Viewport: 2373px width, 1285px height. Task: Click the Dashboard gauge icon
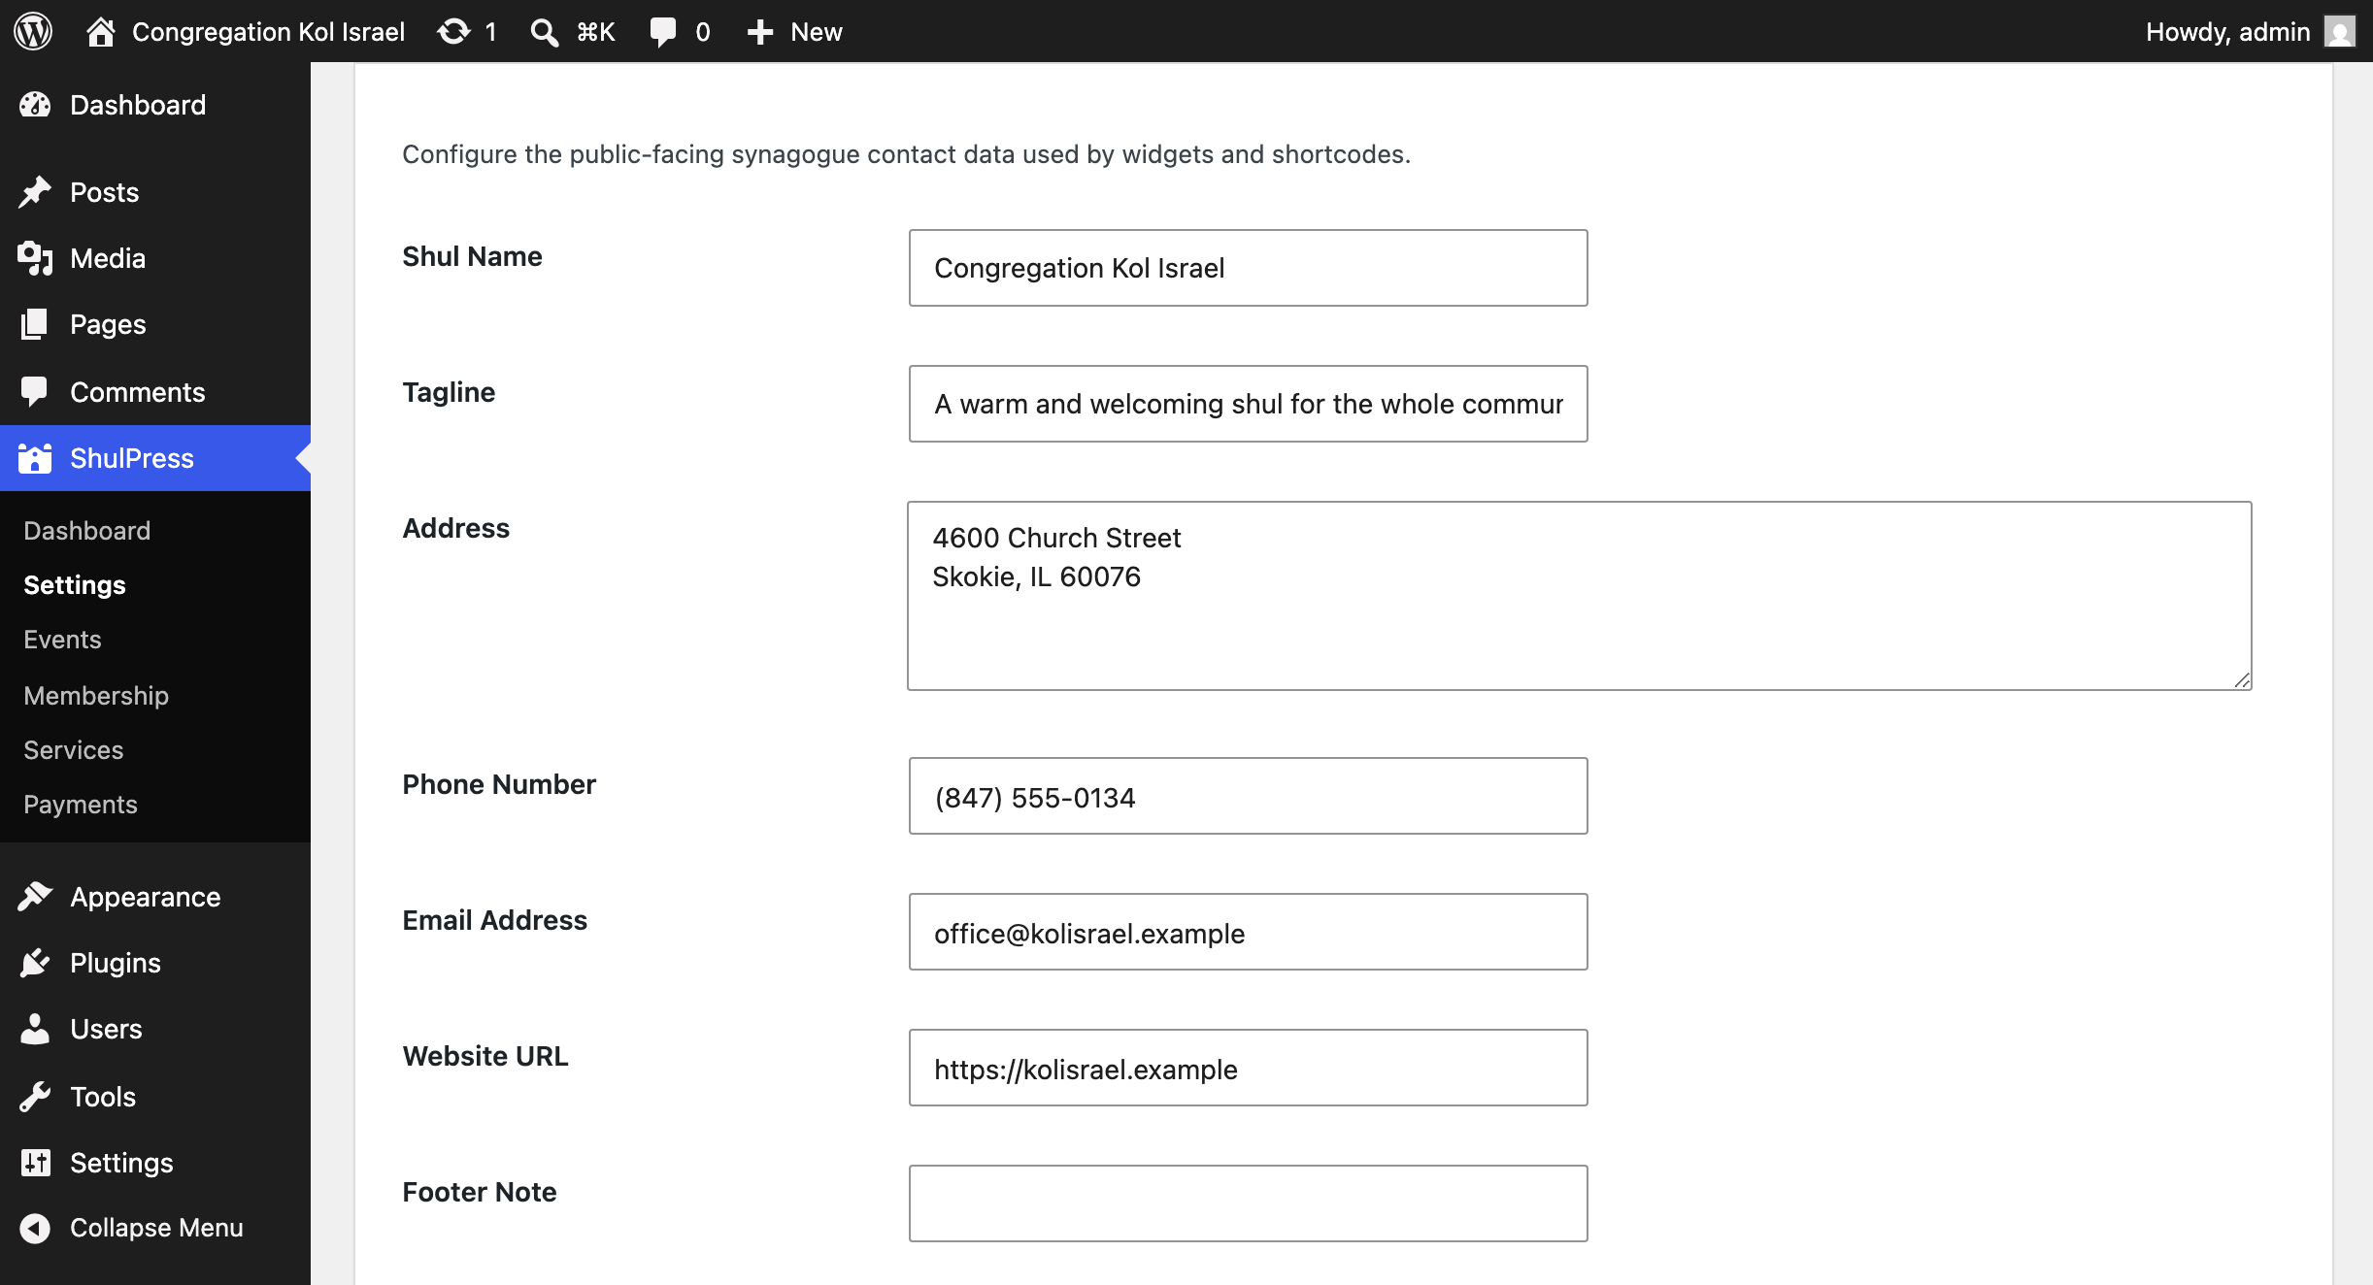pos(35,105)
